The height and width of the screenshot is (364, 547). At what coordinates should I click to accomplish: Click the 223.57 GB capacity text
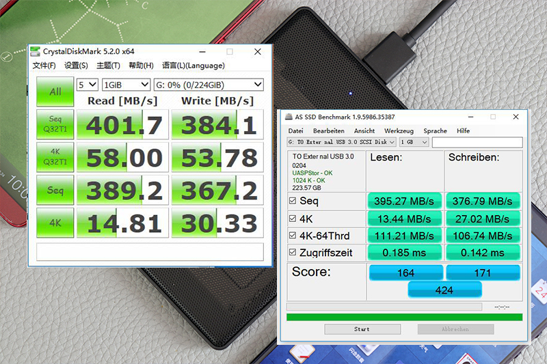tap(306, 188)
